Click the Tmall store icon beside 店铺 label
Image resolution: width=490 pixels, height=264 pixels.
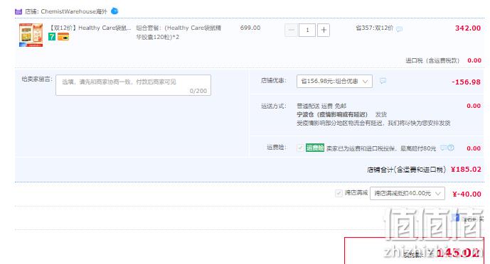click(18, 11)
